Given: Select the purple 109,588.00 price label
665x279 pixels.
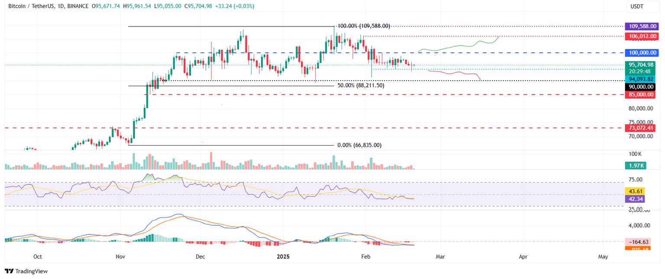Looking at the screenshot, I should coord(642,26).
